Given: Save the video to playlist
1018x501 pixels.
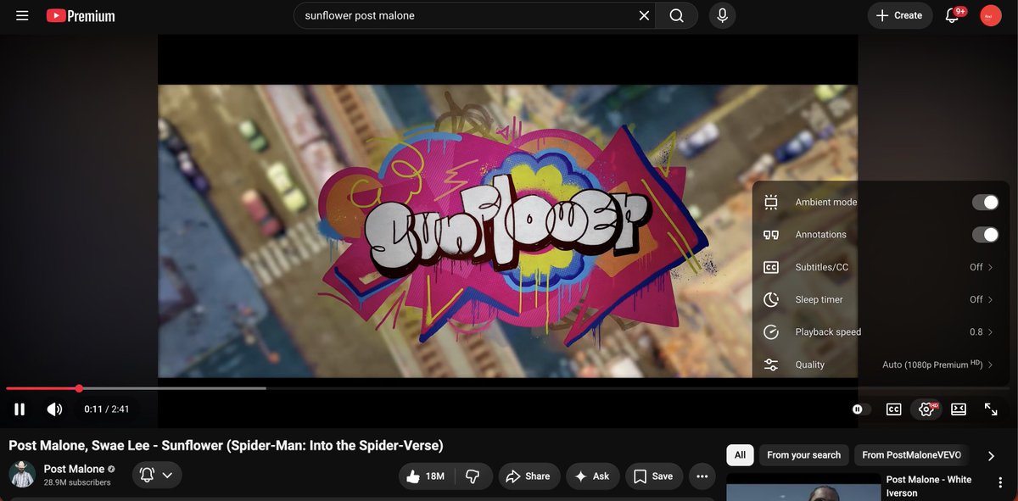Looking at the screenshot, I should point(654,476).
